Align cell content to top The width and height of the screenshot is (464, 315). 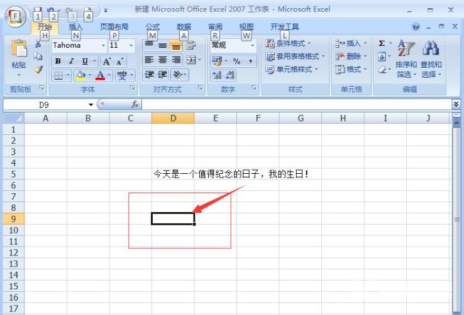pos(149,45)
